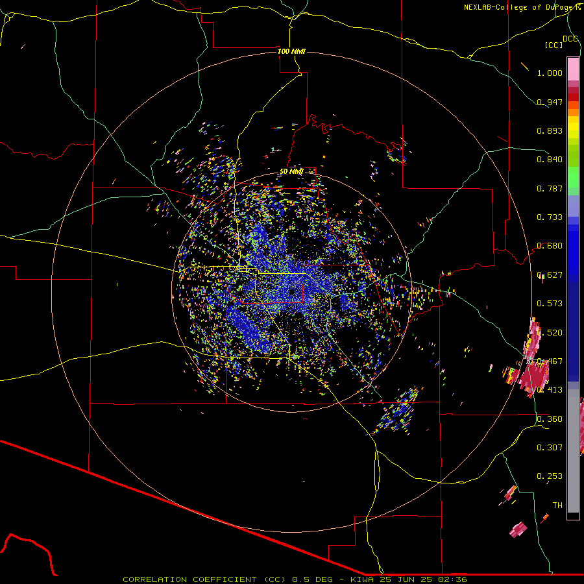The width and height of the screenshot is (584, 584).
Task: Click the 0.573 scale value
Action: (550, 304)
